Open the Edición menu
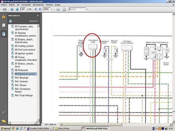 [x=12, y=5]
